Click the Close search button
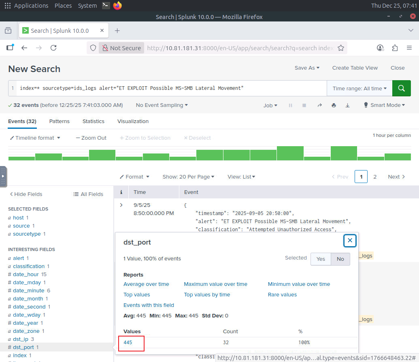Viewport: 419px width, 362px height. pos(398,68)
